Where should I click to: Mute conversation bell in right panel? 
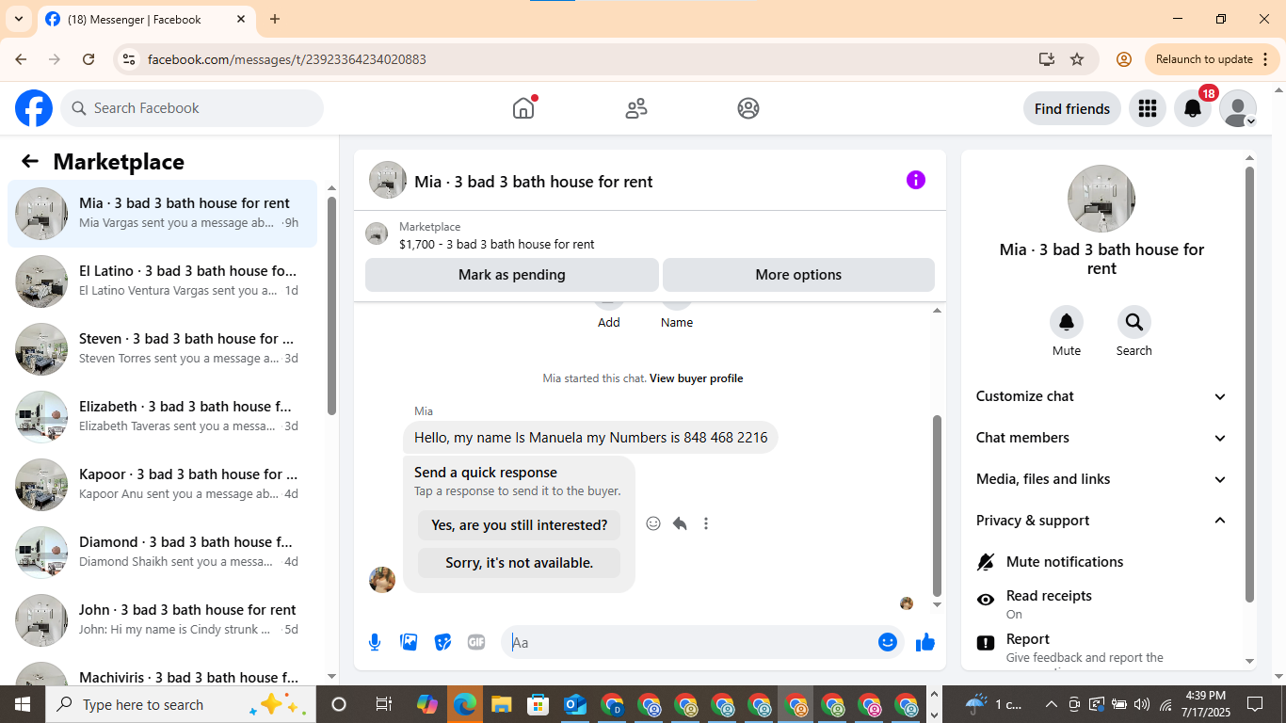pos(1067,322)
